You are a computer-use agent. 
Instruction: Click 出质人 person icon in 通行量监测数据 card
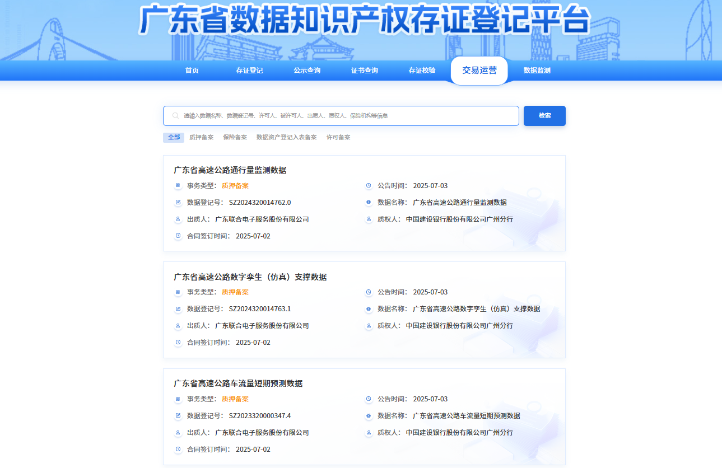click(178, 219)
